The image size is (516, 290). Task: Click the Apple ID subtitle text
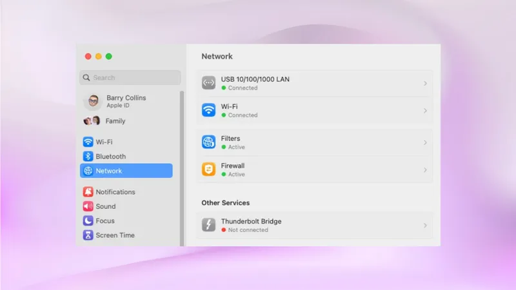coord(118,105)
